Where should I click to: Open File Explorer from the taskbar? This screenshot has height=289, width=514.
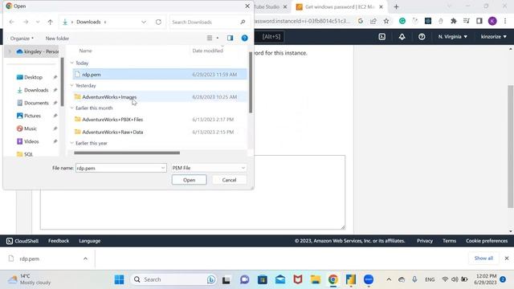click(x=316, y=279)
